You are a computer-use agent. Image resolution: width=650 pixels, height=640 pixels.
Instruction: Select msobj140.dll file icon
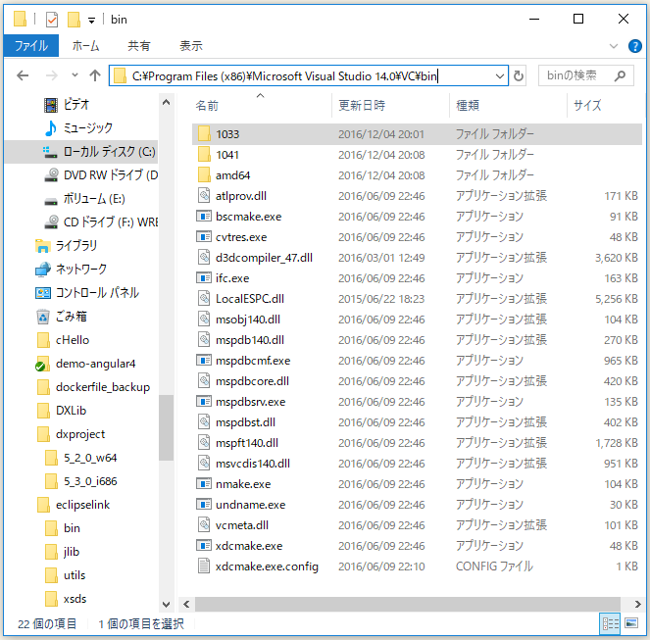204,319
